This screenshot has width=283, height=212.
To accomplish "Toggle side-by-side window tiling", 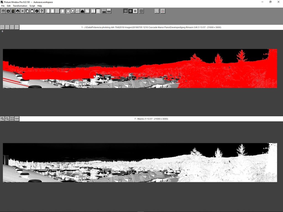I will click(x=93, y=11).
